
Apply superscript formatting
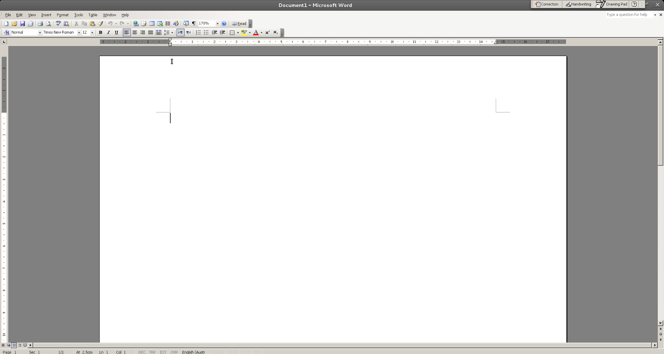click(x=268, y=32)
